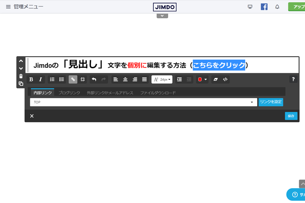Click the 「見出し」 heading text

click(x=83, y=64)
